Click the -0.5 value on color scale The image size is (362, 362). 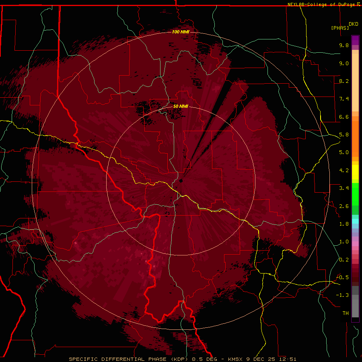pyautogui.click(x=342, y=278)
